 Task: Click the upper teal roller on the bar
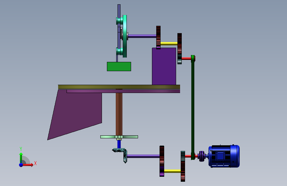click(x=120, y=21)
